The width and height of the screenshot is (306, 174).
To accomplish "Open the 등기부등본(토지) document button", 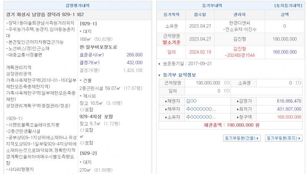I will [283, 138].
